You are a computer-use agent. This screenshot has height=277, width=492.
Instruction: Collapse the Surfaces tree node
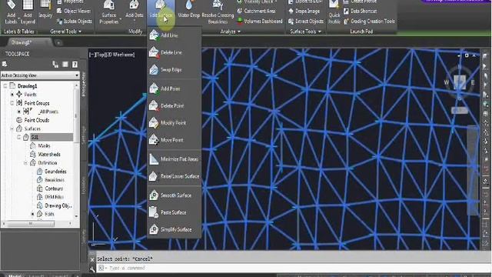12,128
